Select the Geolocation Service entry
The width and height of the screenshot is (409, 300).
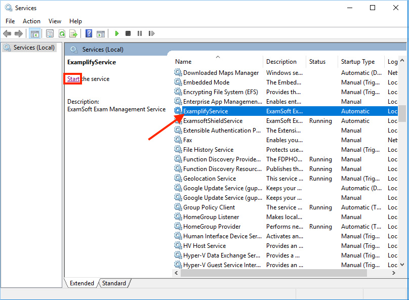coord(210,179)
